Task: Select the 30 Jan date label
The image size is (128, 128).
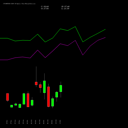Action: click(x=23, y=122)
